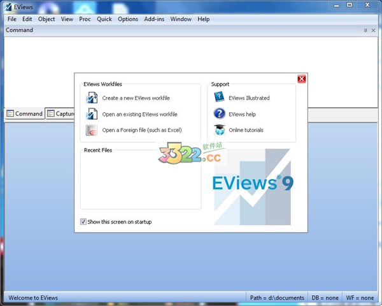Open the EViews help link
The height and width of the screenshot is (306, 382).
242,114
